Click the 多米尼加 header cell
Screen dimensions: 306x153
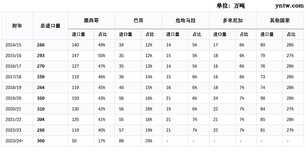233,20
